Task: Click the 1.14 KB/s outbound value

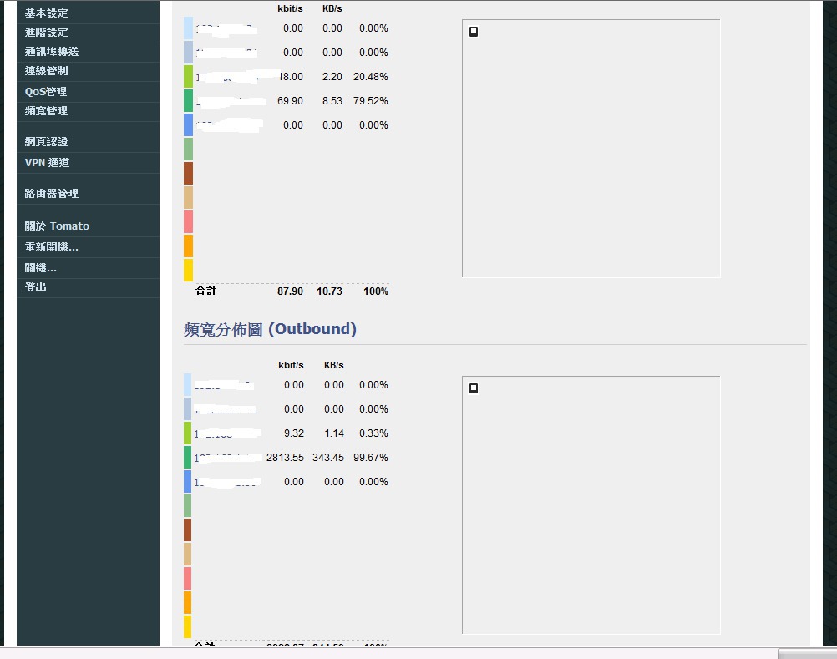Action: coord(334,433)
